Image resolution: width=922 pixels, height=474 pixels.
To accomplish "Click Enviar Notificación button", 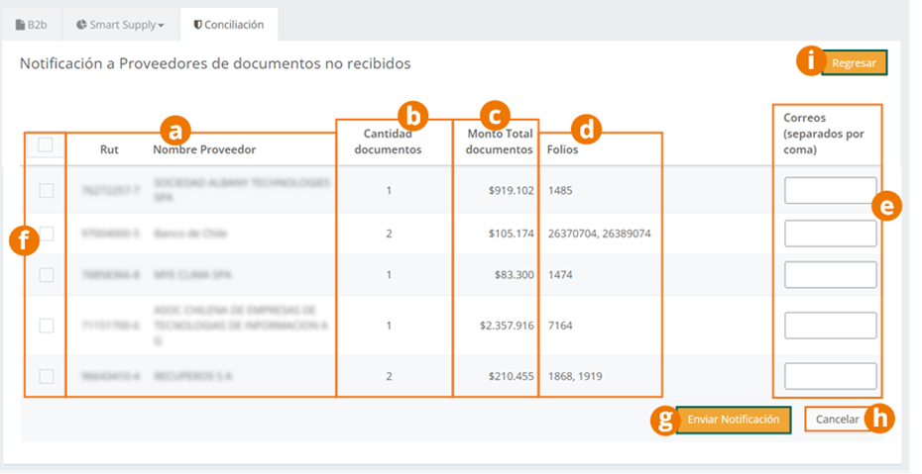I will tap(734, 420).
